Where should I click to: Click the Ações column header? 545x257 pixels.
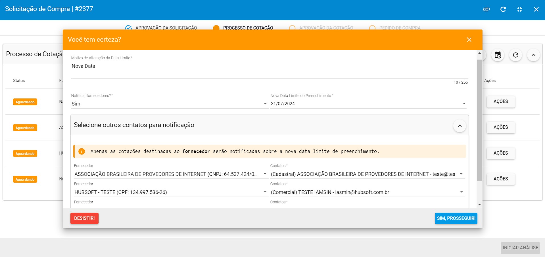pos(490,81)
